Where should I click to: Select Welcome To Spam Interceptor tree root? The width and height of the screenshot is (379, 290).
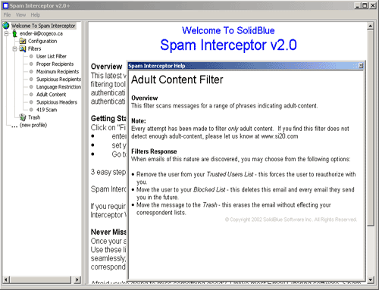pos(43,26)
